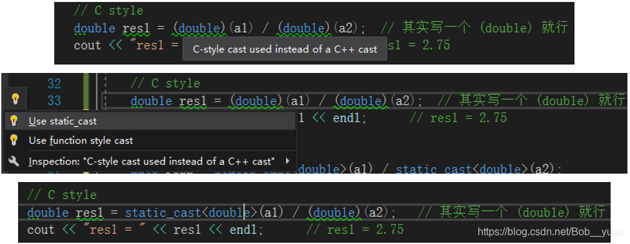The width and height of the screenshot is (630, 244).
Task: Click second (double) cast on line 33
Action: (360, 101)
